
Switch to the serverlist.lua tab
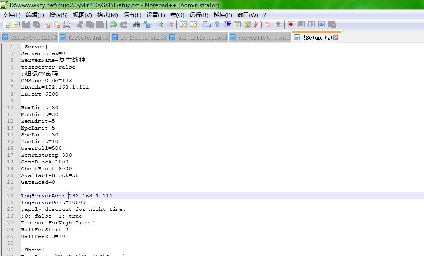click(199, 38)
